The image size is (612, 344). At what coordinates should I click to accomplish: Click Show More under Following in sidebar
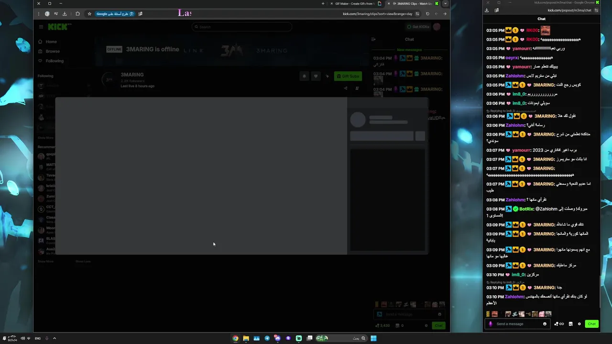(x=45, y=138)
